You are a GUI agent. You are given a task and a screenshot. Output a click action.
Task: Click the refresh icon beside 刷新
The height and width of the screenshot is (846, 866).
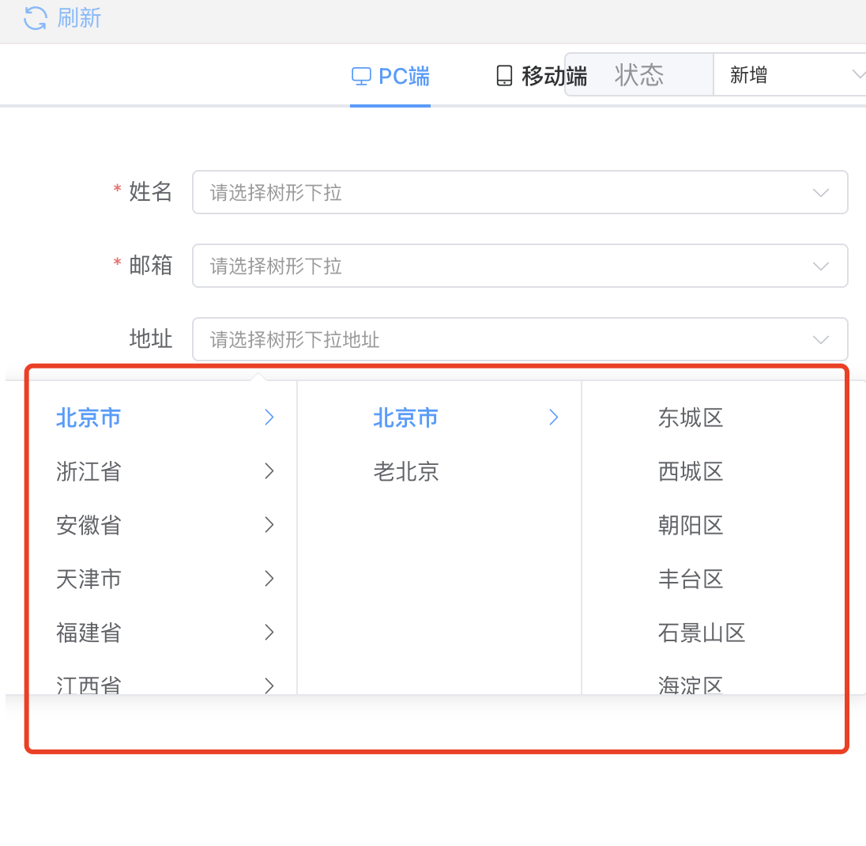tap(36, 18)
